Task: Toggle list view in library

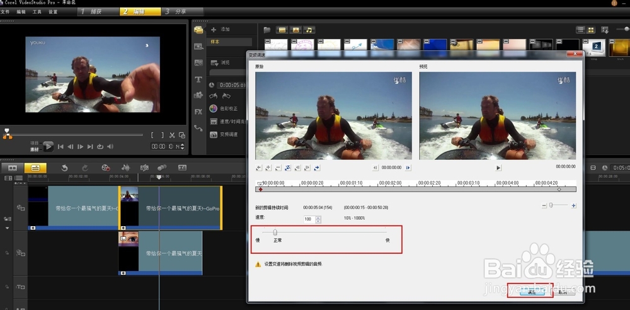Action: 581,30
